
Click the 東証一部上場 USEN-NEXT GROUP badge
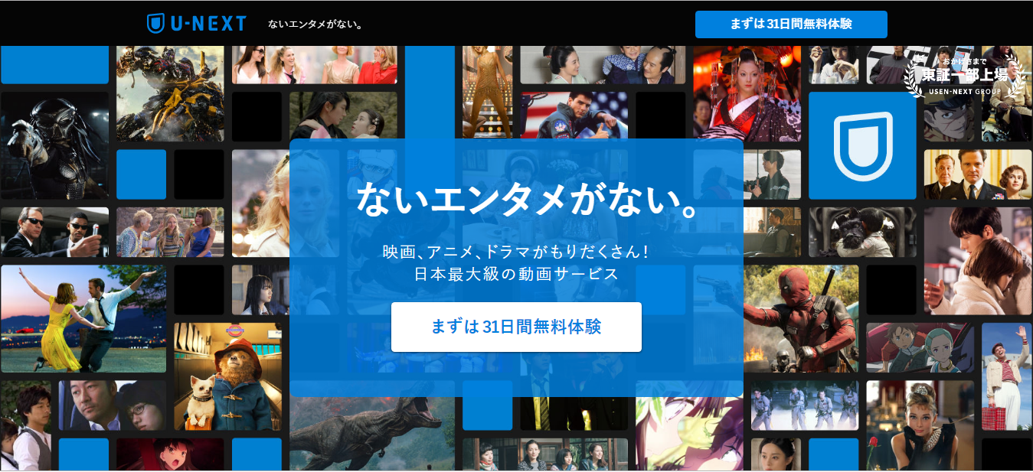pyautogui.click(x=964, y=76)
